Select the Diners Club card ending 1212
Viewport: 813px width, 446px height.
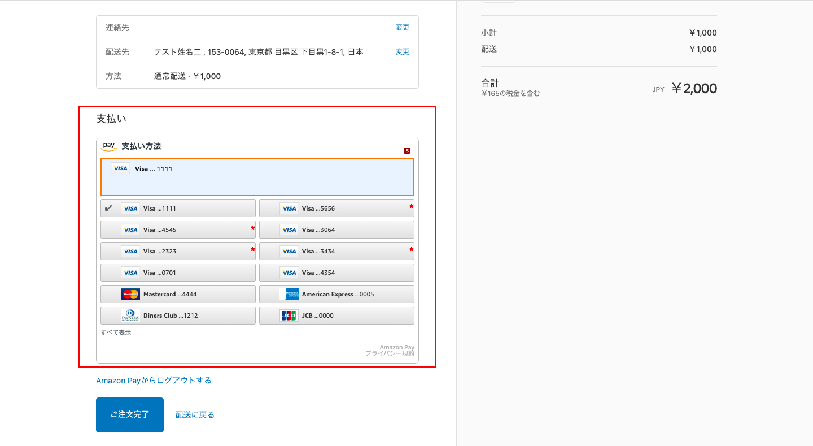pyautogui.click(x=178, y=316)
